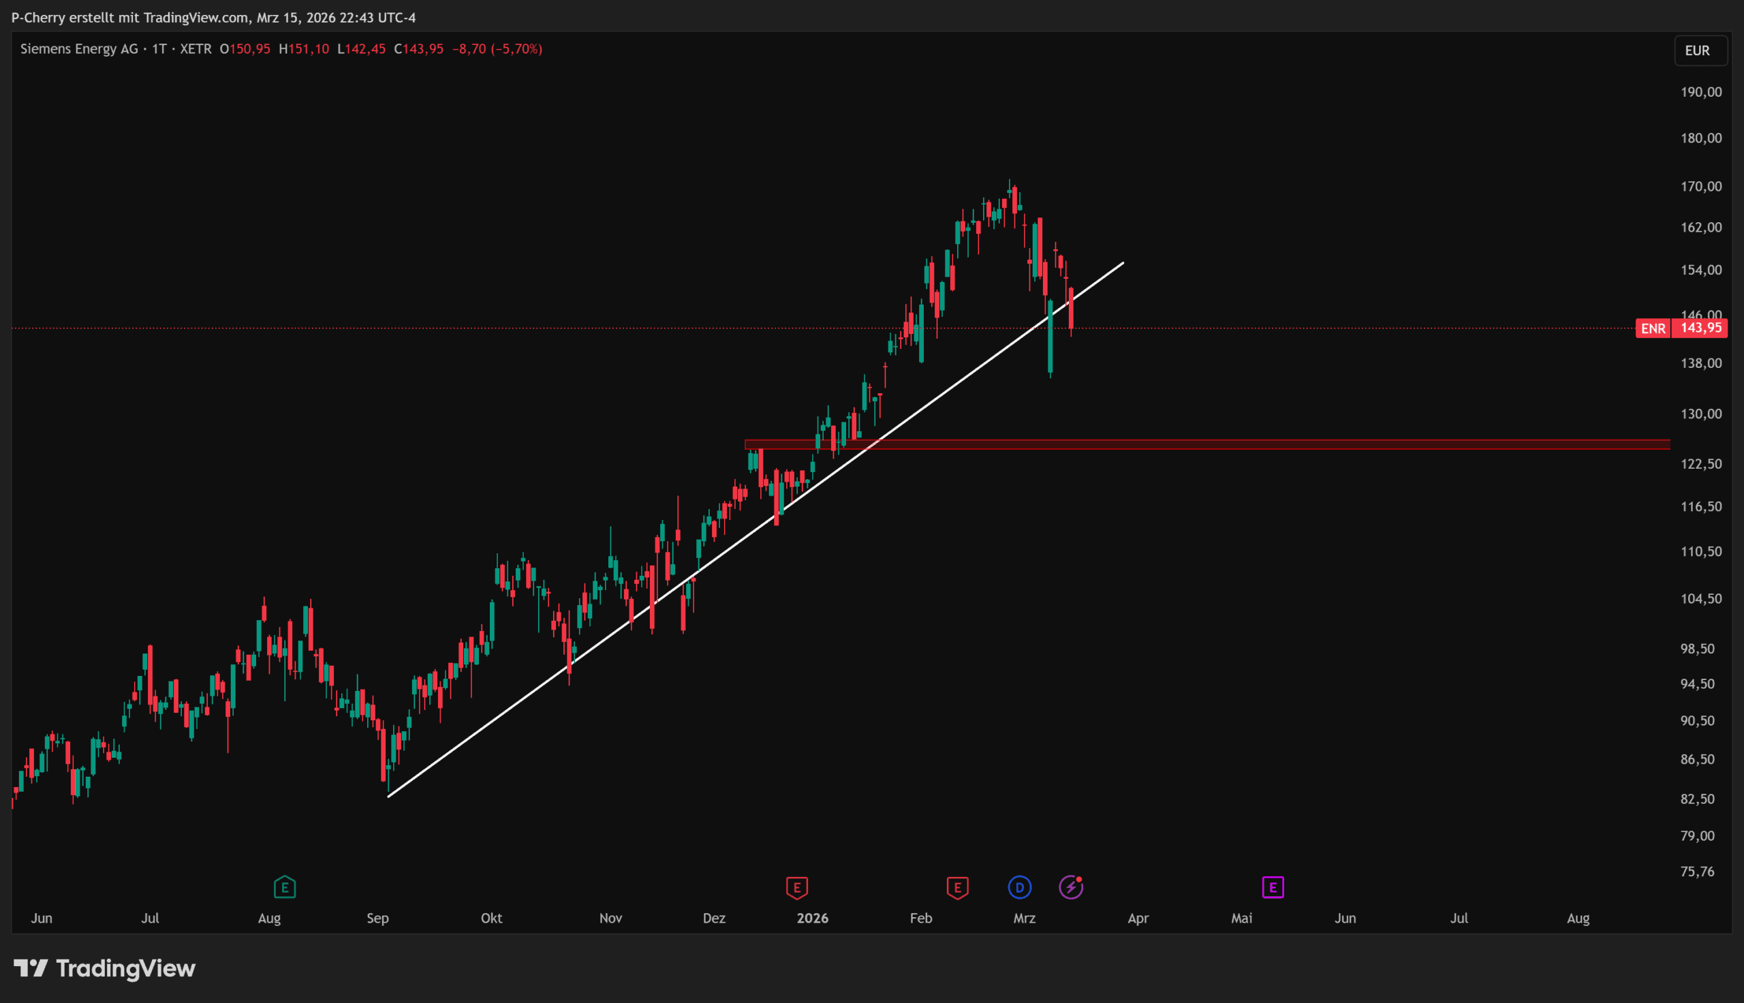
Task: Click the XETR exchange label
Action: (x=196, y=49)
